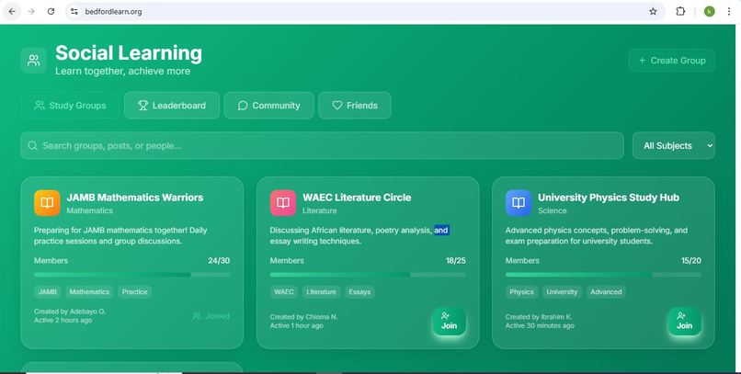Focus the search groups, posts, people field
This screenshot has height=374, width=741.
[323, 145]
